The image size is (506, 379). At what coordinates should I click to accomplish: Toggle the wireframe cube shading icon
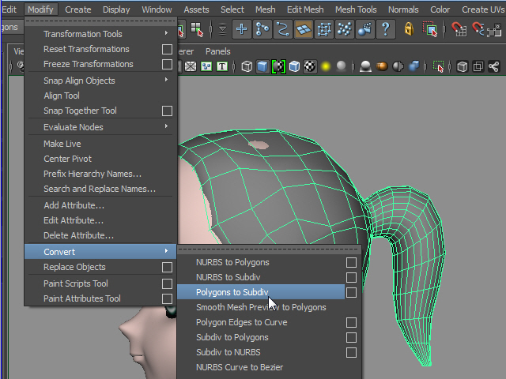(247, 66)
